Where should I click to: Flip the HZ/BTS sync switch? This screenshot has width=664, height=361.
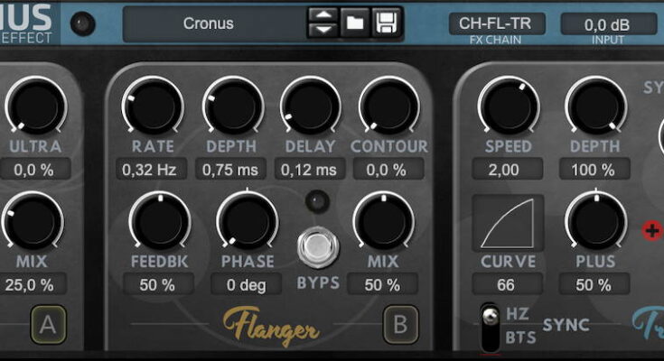point(491,326)
